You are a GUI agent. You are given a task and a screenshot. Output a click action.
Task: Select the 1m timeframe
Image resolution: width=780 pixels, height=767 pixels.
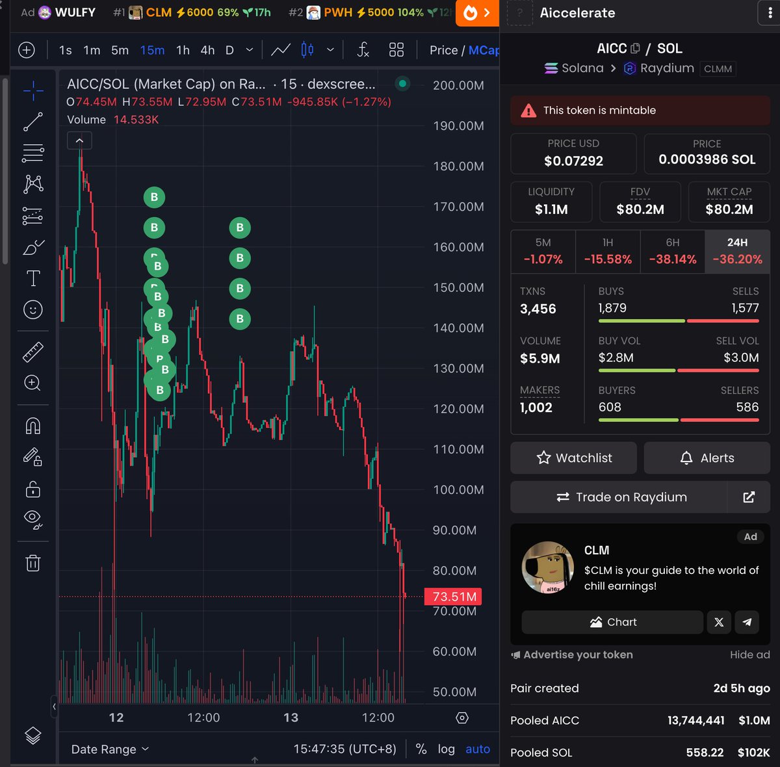92,50
